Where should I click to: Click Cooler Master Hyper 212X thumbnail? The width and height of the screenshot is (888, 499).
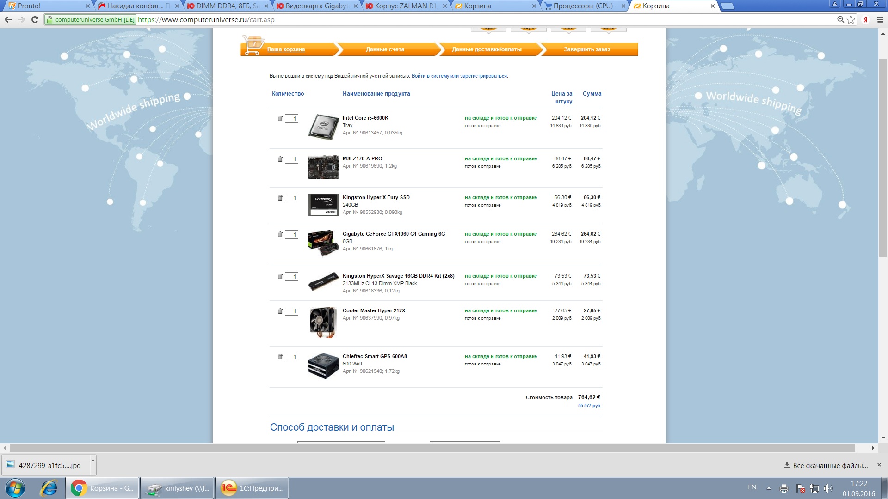323,322
